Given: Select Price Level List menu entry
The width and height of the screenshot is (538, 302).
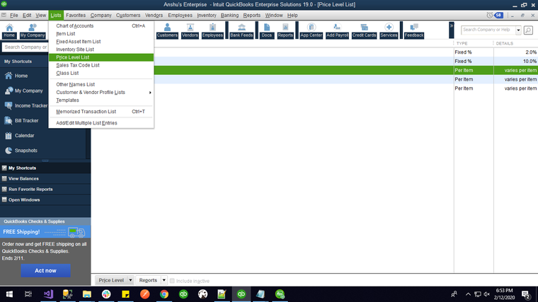Looking at the screenshot, I should [101, 57].
